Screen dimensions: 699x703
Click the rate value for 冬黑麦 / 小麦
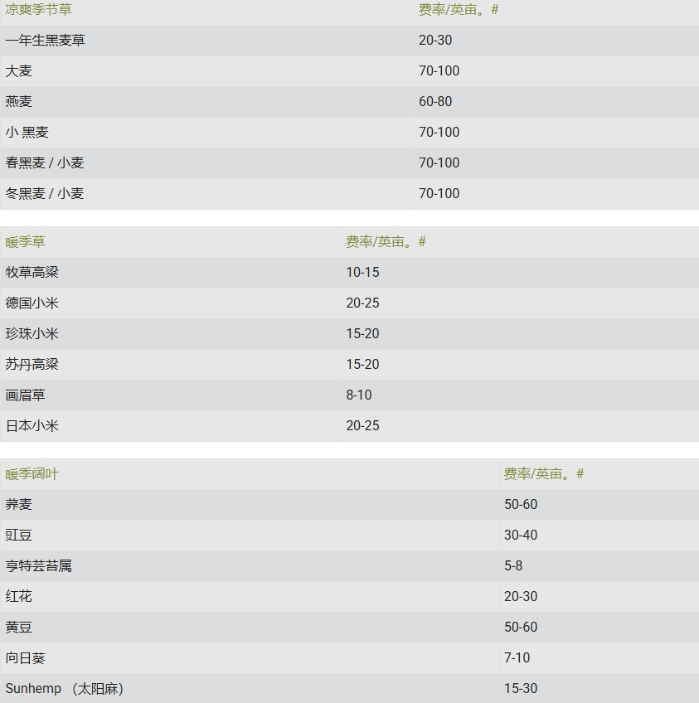click(x=439, y=194)
